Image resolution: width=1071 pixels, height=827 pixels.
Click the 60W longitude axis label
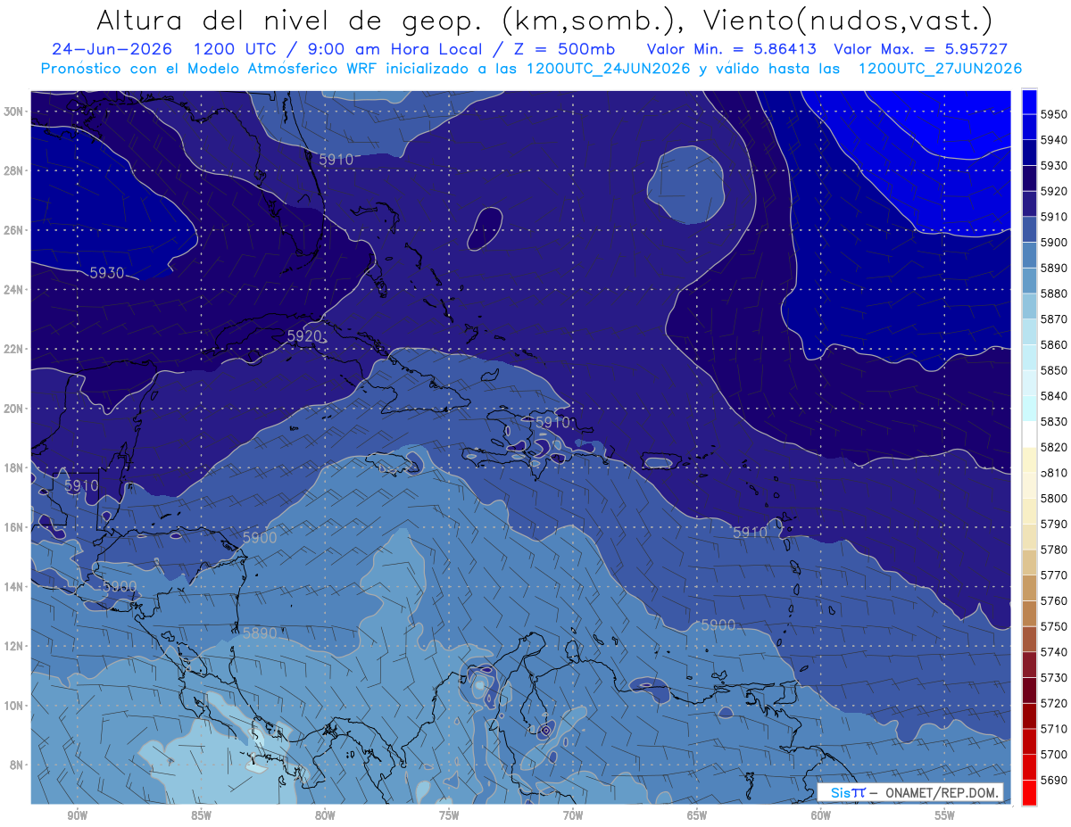pos(821,815)
